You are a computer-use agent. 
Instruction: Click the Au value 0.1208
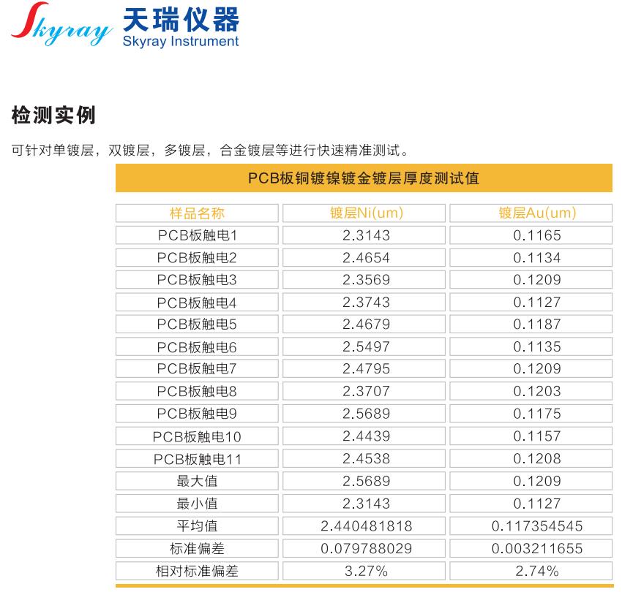coord(537,459)
